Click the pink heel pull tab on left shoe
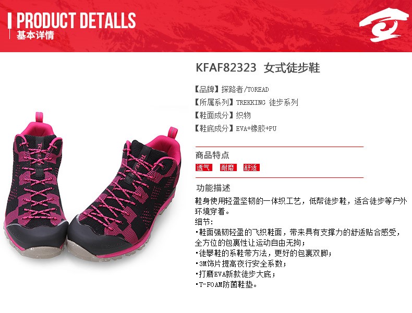This screenshot has height=313, width=412. (39, 117)
